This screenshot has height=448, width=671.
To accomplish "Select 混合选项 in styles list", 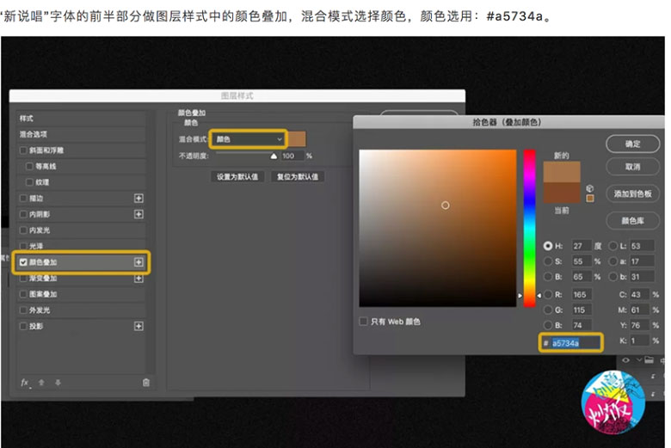I will tap(82, 134).
